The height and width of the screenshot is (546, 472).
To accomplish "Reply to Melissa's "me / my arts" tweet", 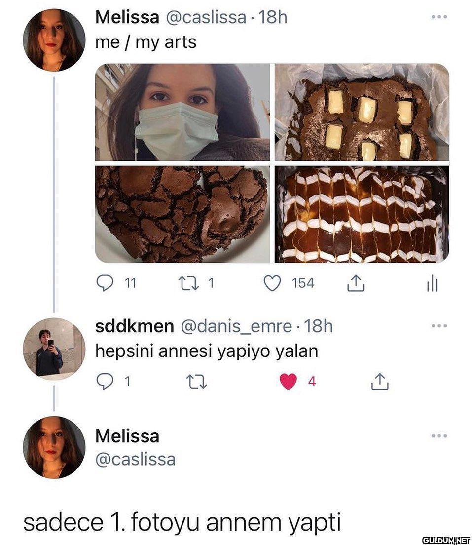I will pyautogui.click(x=105, y=283).
